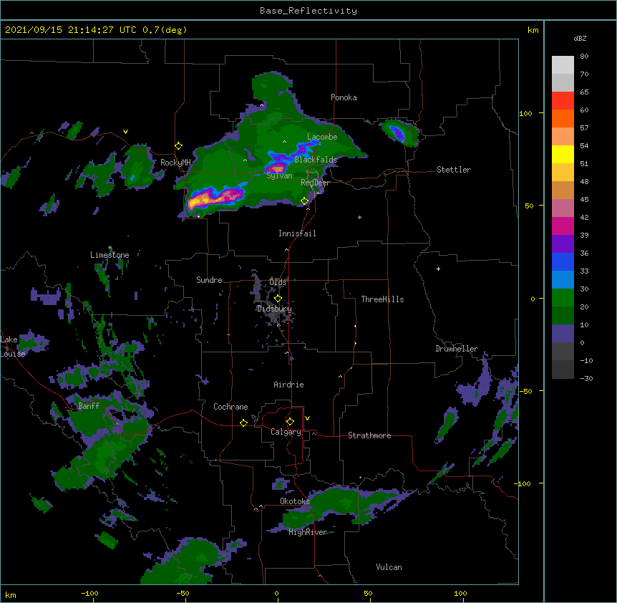Click the 100 tick on the right axis
Viewport: 617px width, 603px height.
coord(525,113)
